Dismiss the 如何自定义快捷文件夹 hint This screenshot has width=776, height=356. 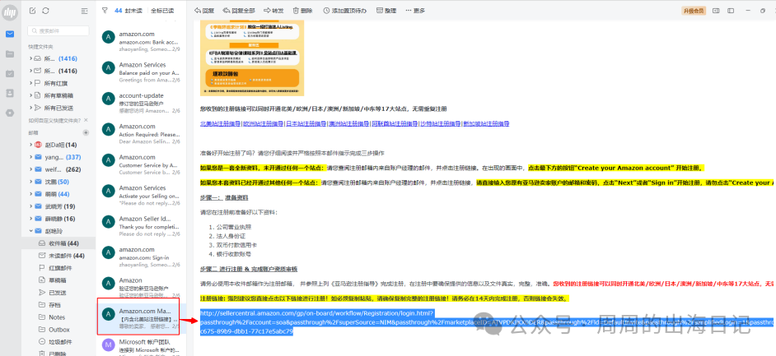point(86,120)
